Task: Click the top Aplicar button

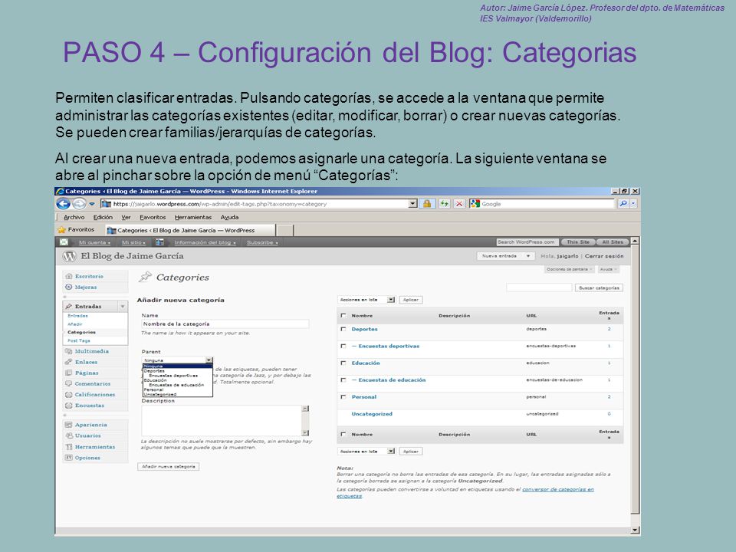Action: coord(411,300)
